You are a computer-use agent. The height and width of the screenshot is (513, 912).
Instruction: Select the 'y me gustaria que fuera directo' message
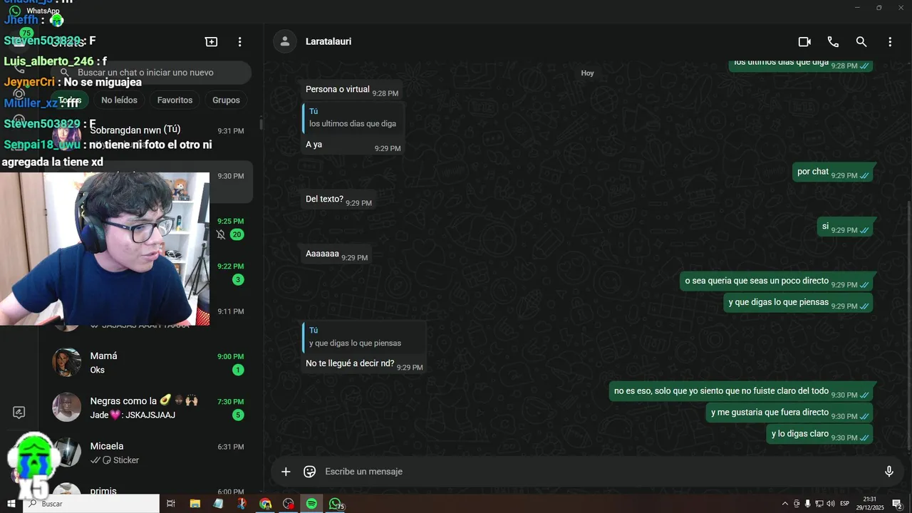click(789, 413)
